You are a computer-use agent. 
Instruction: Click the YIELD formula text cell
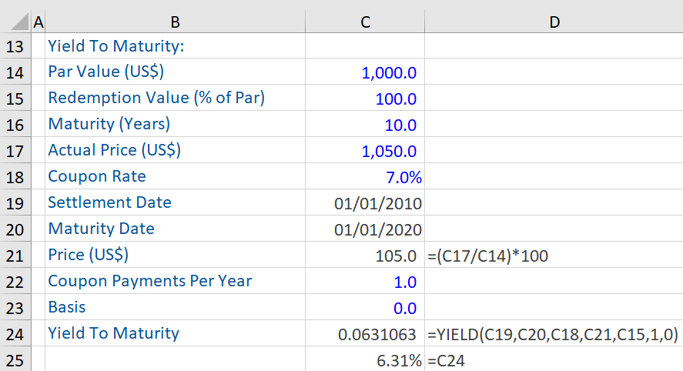(x=553, y=334)
